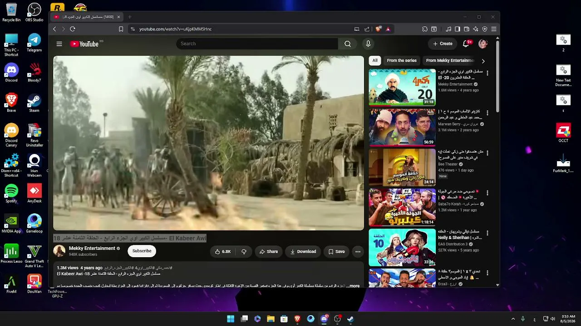The image size is (581, 326).
Task: Open options for the Bee Theater video
Action: [487, 153]
